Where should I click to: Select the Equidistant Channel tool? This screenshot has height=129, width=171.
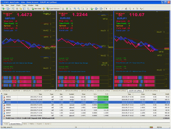pyautogui.click(x=126, y=9)
